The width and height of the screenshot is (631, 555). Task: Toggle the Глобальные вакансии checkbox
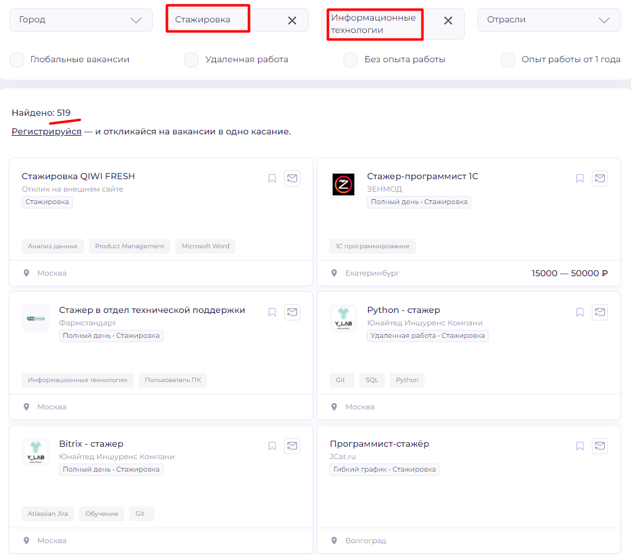[16, 59]
